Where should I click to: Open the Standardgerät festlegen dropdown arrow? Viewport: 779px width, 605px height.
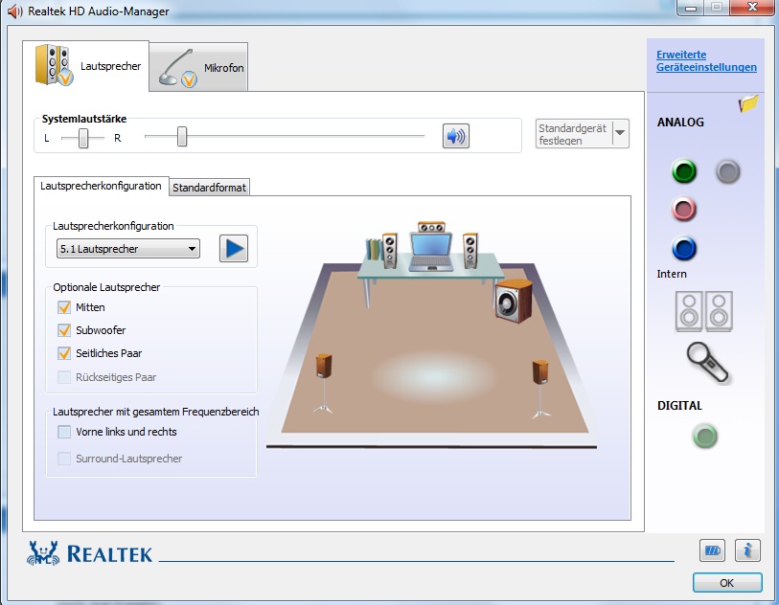pos(621,133)
